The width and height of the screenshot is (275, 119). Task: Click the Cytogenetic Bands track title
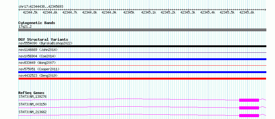(37, 23)
